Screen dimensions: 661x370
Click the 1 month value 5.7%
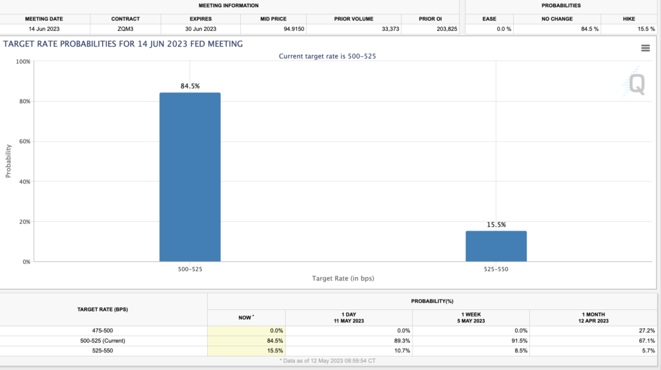[x=648, y=351]
